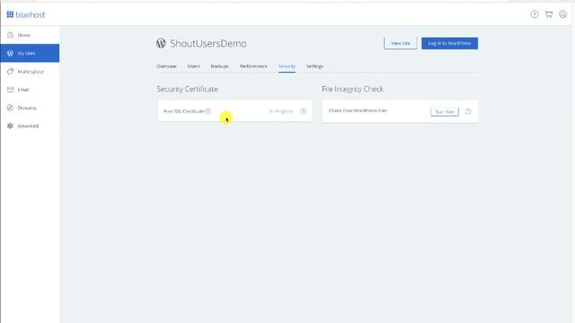Image resolution: width=575 pixels, height=323 pixels.
Task: Open Advanced in sidebar
Action: point(30,126)
